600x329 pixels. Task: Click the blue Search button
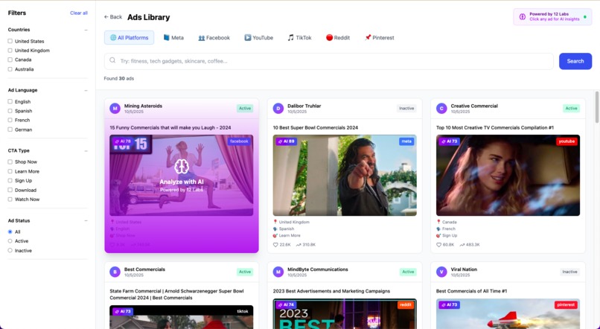pyautogui.click(x=575, y=61)
